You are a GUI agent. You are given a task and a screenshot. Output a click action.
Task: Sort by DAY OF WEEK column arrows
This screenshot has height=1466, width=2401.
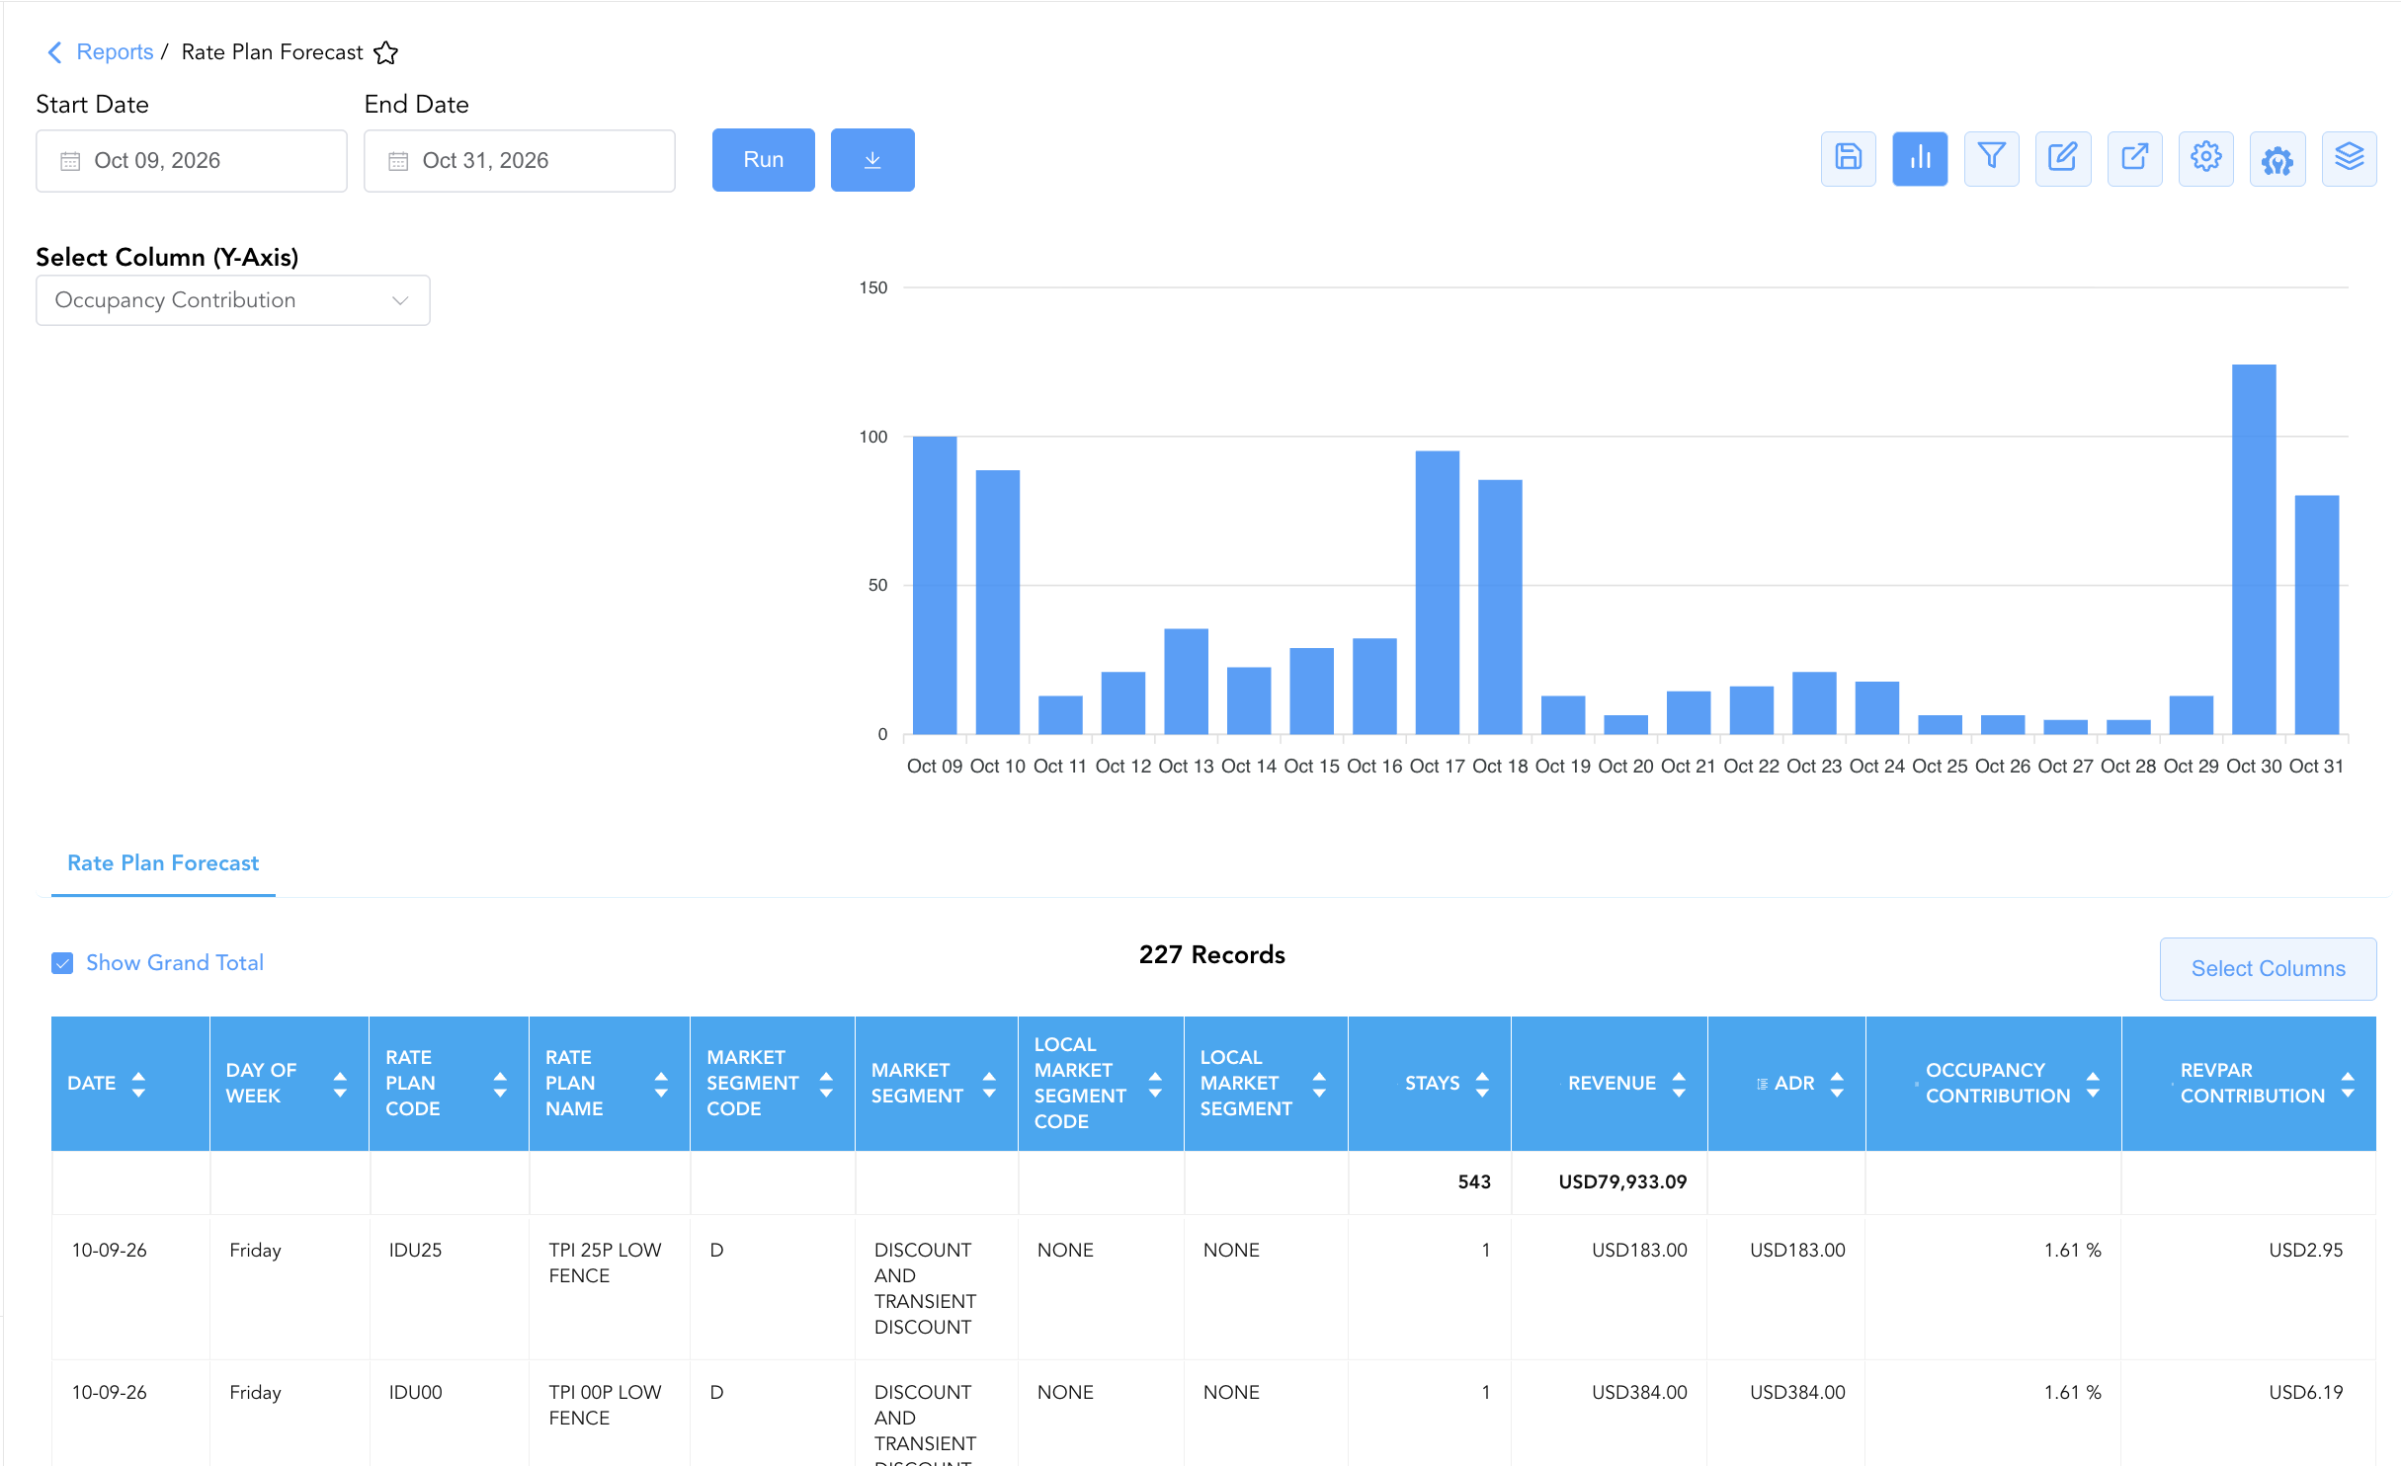(x=340, y=1084)
